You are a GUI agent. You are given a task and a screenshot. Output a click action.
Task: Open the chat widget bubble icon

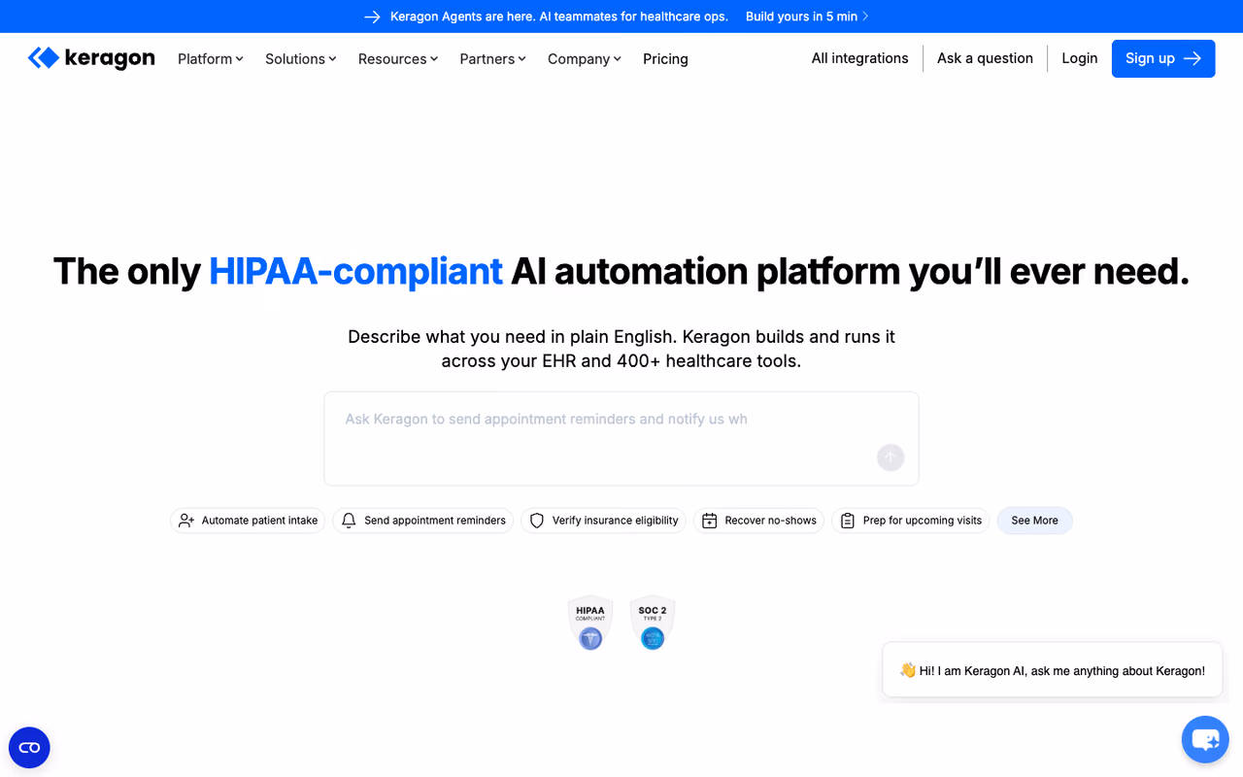tap(1205, 740)
